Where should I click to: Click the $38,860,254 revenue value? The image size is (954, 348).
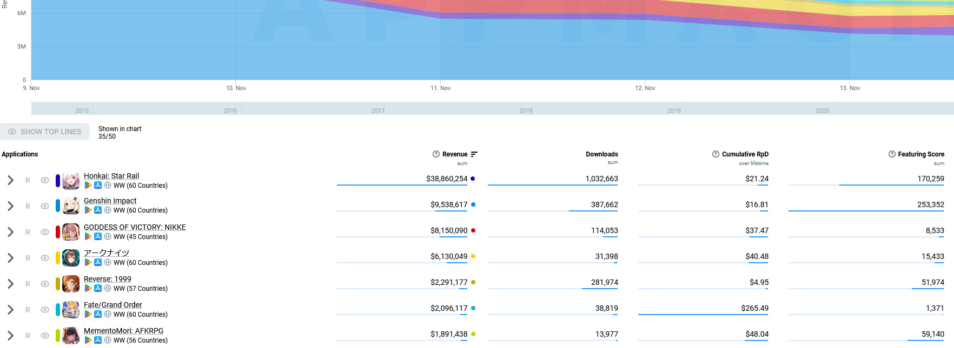click(447, 179)
